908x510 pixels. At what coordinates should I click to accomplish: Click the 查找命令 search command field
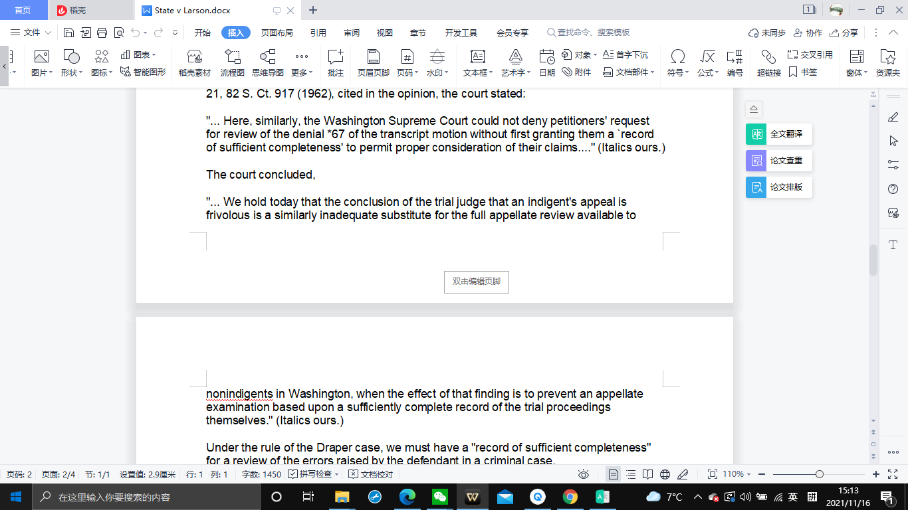pos(588,33)
